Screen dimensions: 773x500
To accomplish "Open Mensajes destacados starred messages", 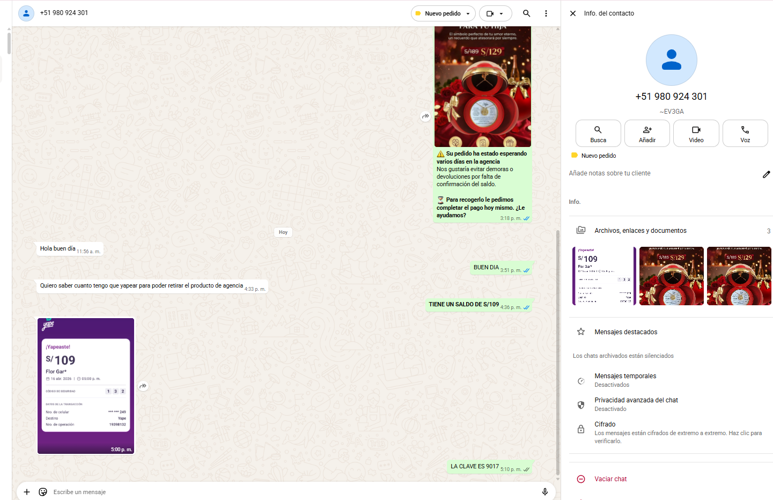I will coord(625,332).
